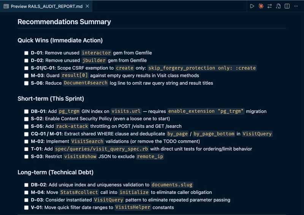Click the 'result[0]' inline code

point(74,75)
